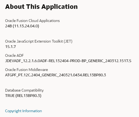This screenshot has width=139, height=117.
Task: Select the Oracle JavaScript Extension Toolkit label
Action: click(34, 41)
